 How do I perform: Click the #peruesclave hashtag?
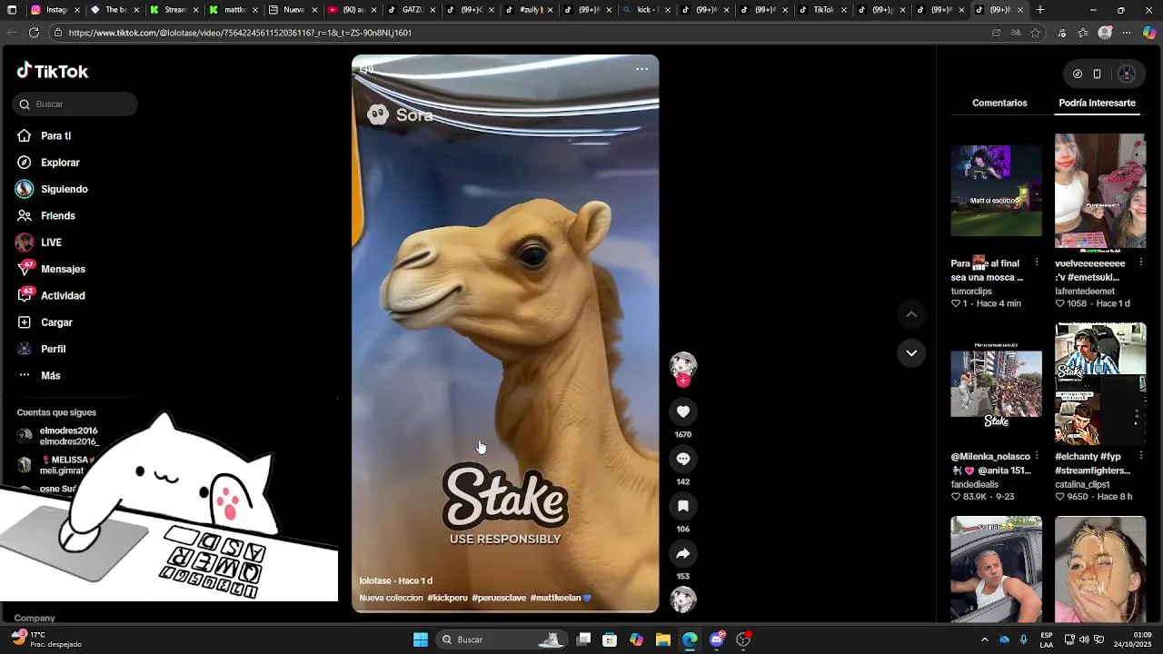(499, 598)
